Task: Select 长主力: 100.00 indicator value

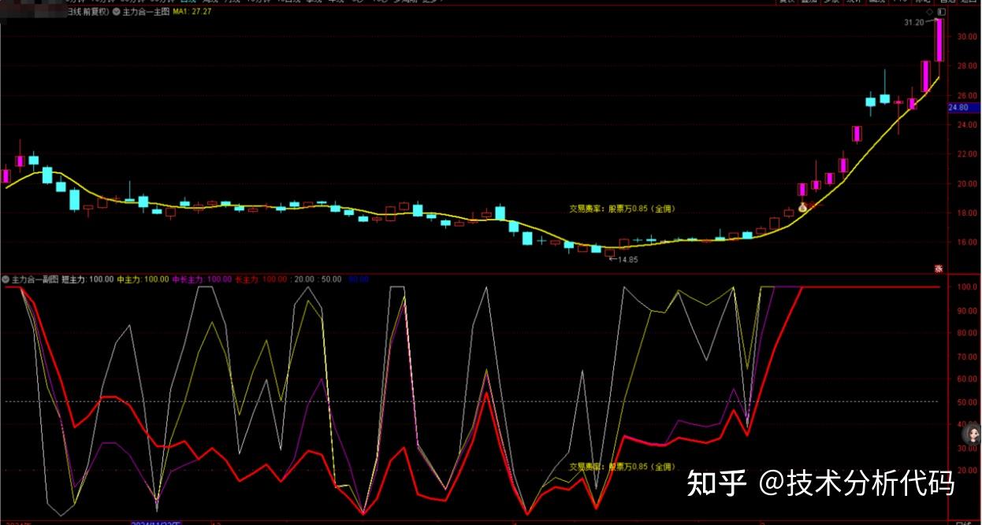Action: 261,279
